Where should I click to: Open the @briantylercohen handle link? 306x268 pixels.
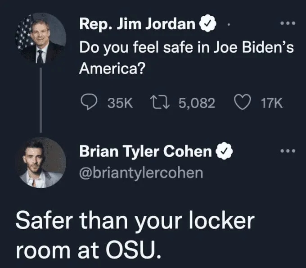(x=141, y=173)
